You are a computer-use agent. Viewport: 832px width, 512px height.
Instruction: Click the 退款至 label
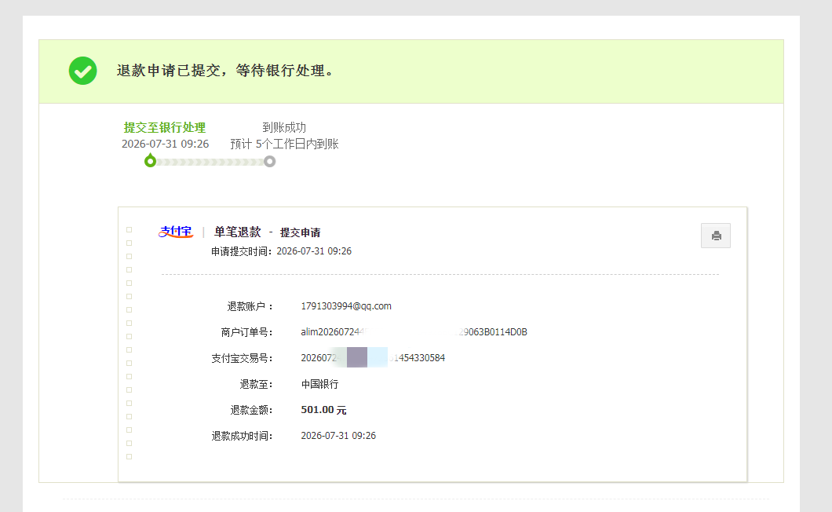tap(256, 384)
